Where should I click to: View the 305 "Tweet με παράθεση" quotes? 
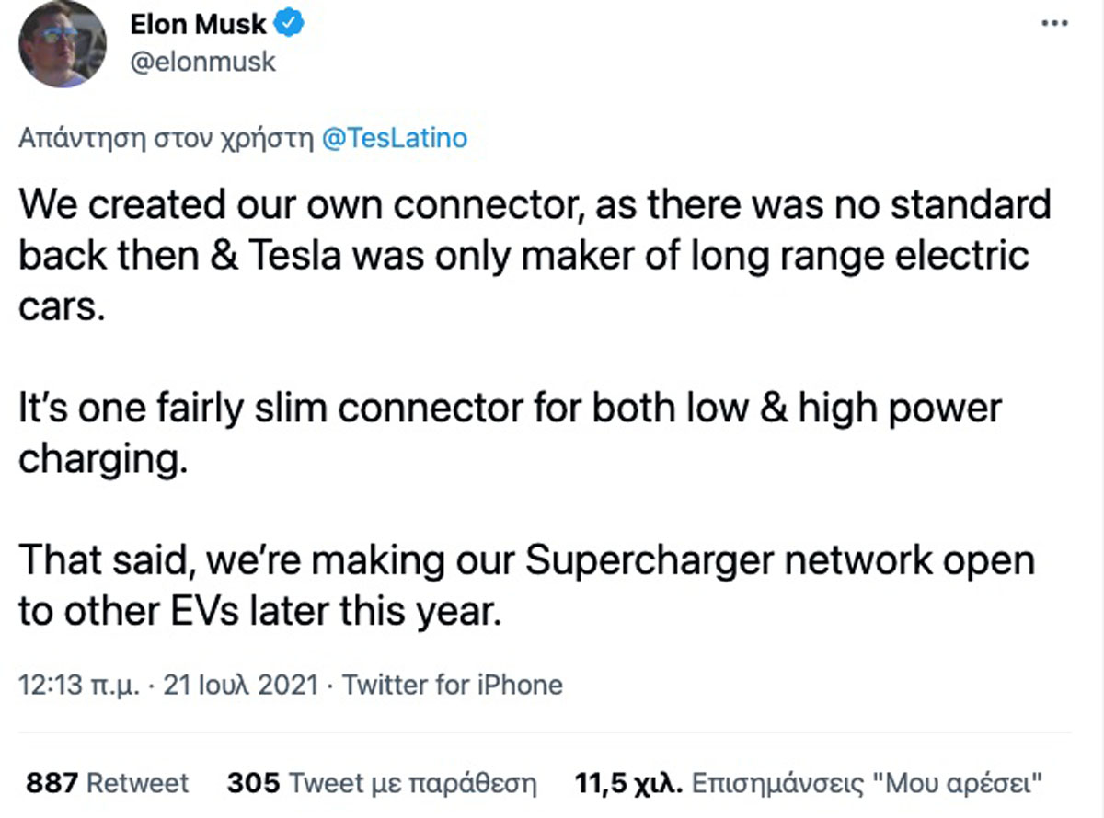click(381, 783)
